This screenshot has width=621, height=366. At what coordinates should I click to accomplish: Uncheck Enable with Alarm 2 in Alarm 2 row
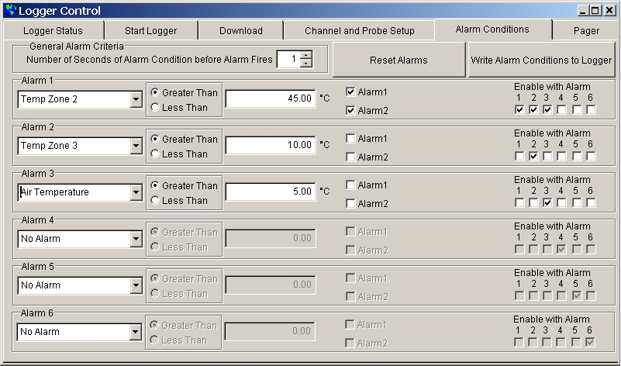pos(533,156)
